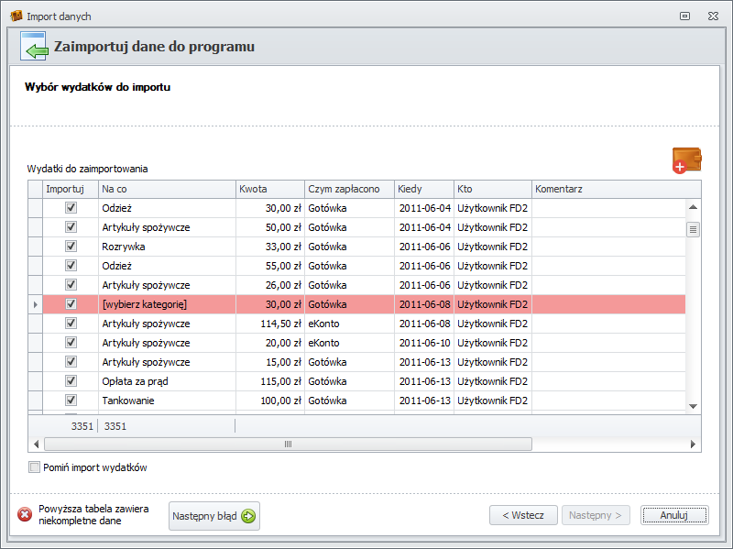Screen dimensions: 733x549
Task: Click the add wallet expense icon
Action: coord(686,160)
